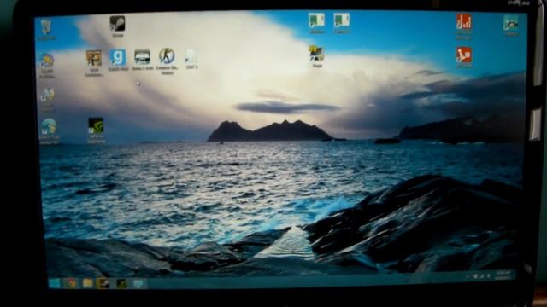This screenshot has height=307, width=547.
Task: Launch the Steam desktop shortcut
Action: point(117,24)
